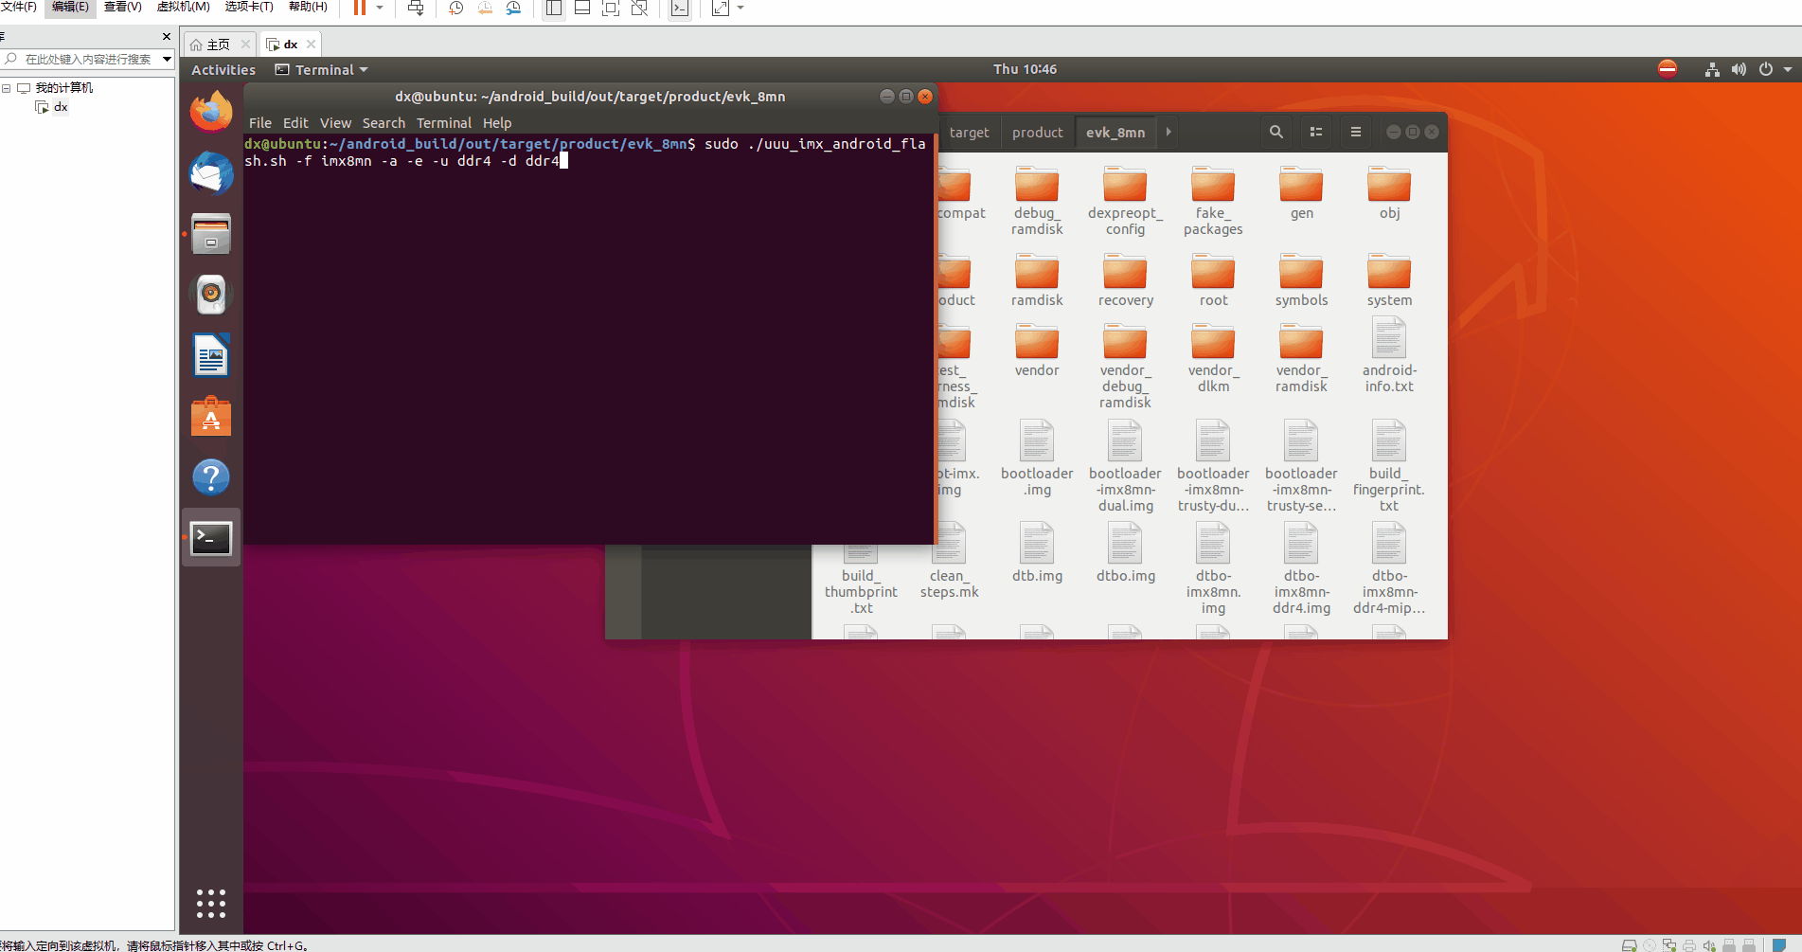Toggle the library sidebar visibility

pos(553,9)
